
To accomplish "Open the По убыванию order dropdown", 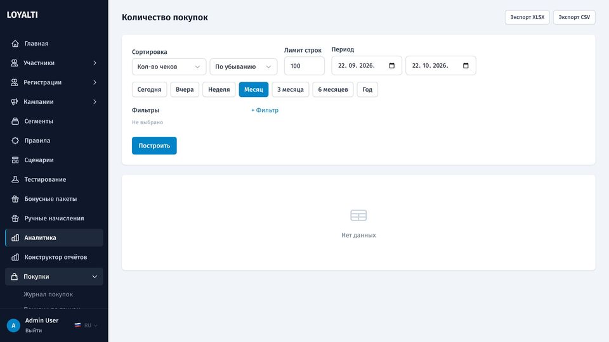I will [x=244, y=66].
